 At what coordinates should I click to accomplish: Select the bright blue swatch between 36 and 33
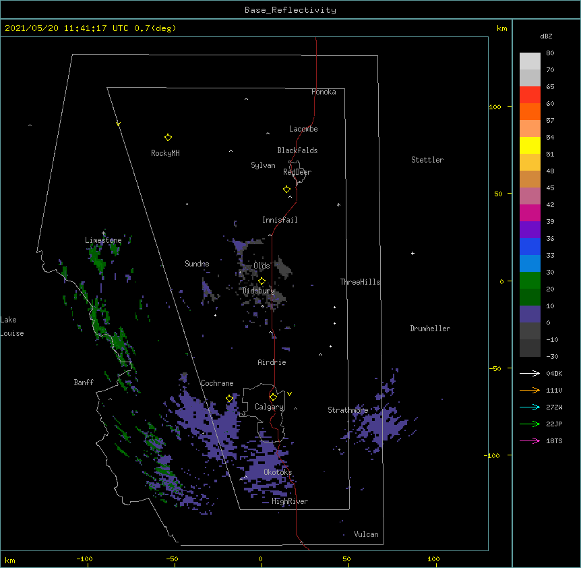click(530, 246)
